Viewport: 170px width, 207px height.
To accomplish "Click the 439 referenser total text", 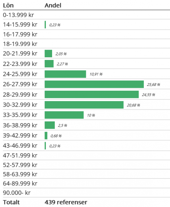I will coord(66,202).
